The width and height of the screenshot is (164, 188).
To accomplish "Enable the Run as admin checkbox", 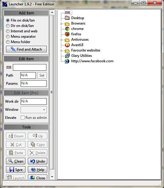I will (x=22, y=117).
